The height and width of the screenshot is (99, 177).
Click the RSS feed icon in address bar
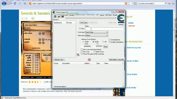point(126,4)
